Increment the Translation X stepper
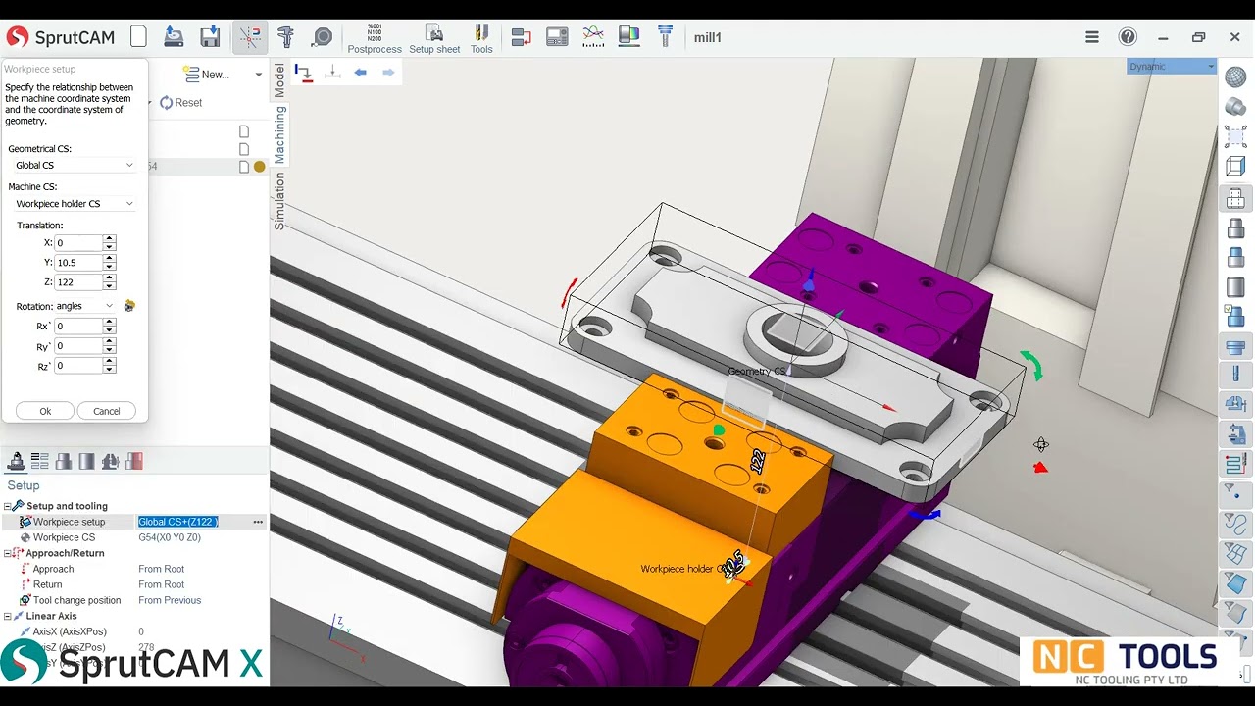The height and width of the screenshot is (706, 1255). click(x=110, y=238)
